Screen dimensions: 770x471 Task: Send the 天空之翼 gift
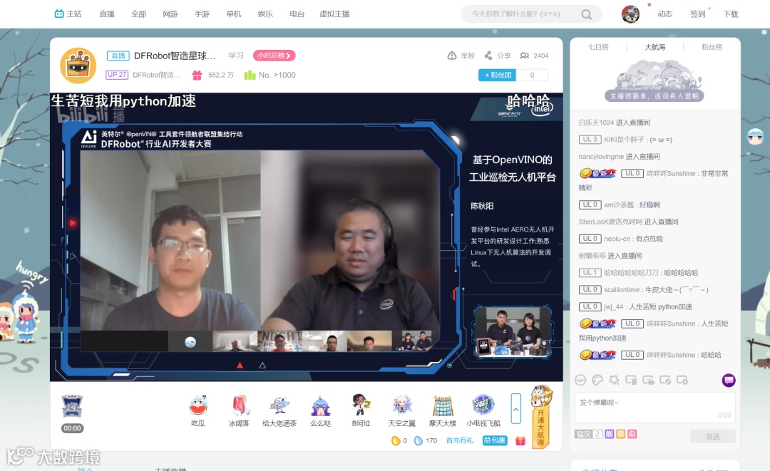point(401,410)
